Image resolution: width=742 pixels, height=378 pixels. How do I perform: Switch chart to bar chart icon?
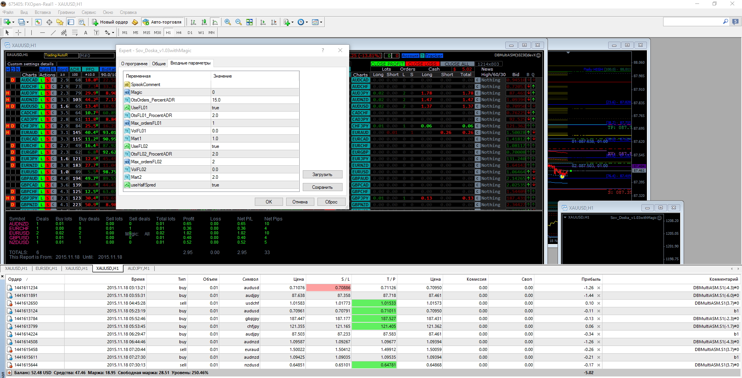[x=193, y=22]
